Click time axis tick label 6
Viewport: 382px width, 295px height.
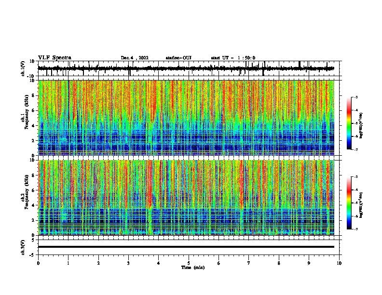(219, 263)
